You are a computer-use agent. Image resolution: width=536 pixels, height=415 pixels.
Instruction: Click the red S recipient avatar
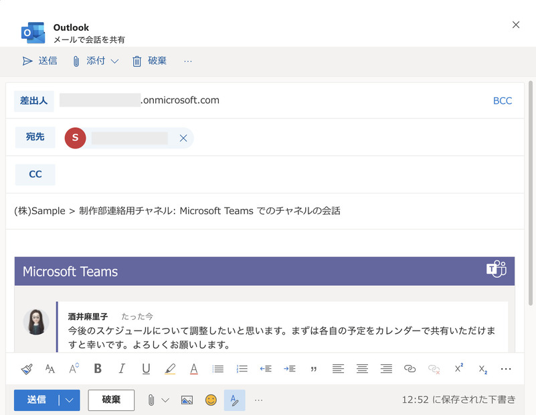(x=75, y=138)
